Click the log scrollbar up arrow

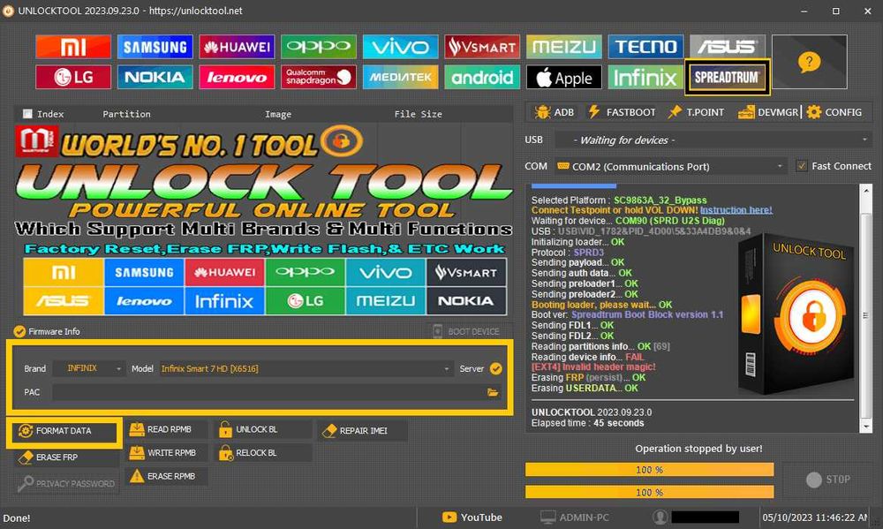pos(866,191)
